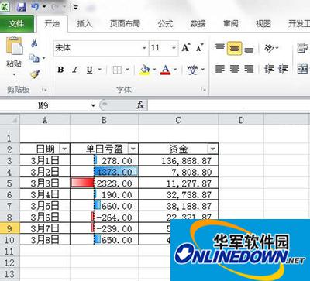Click the Insert Function fx icon
310x281 pixels.
pos(140,105)
